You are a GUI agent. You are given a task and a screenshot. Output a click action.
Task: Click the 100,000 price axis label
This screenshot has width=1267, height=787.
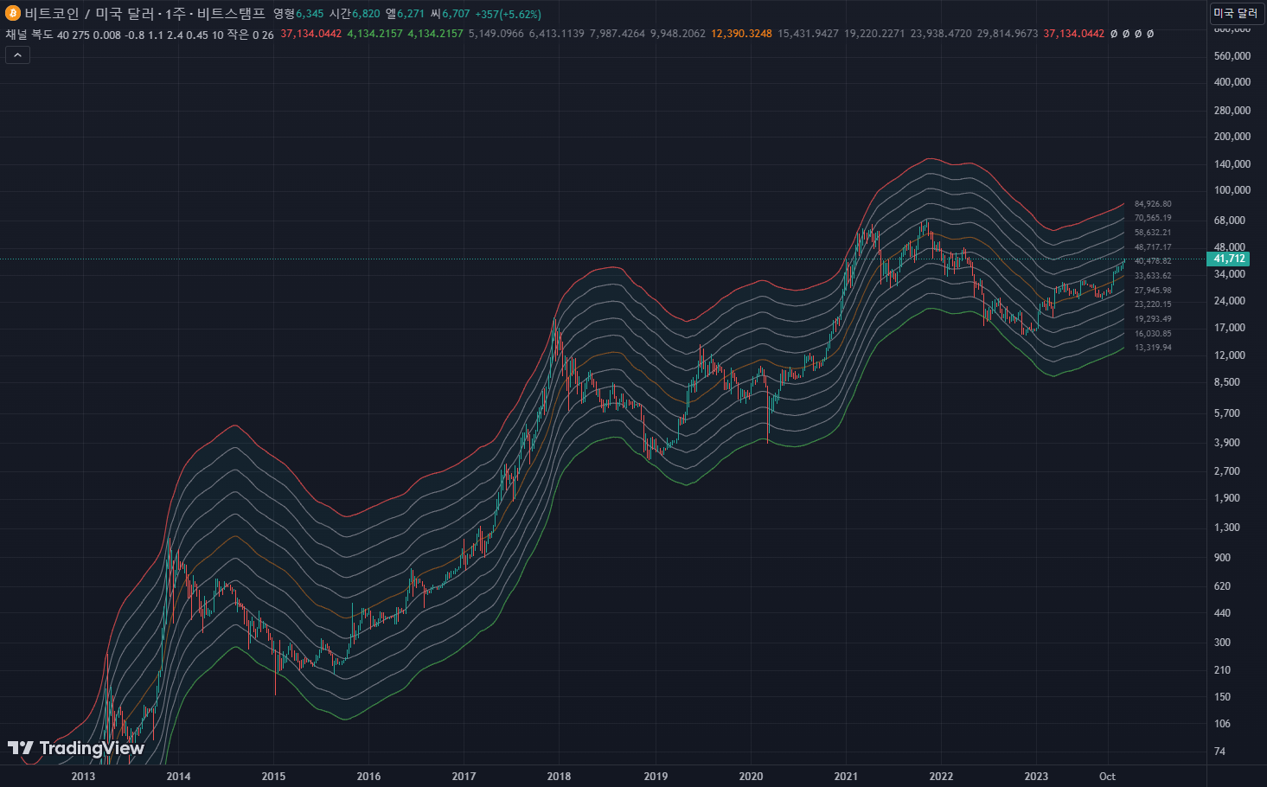pos(1232,190)
